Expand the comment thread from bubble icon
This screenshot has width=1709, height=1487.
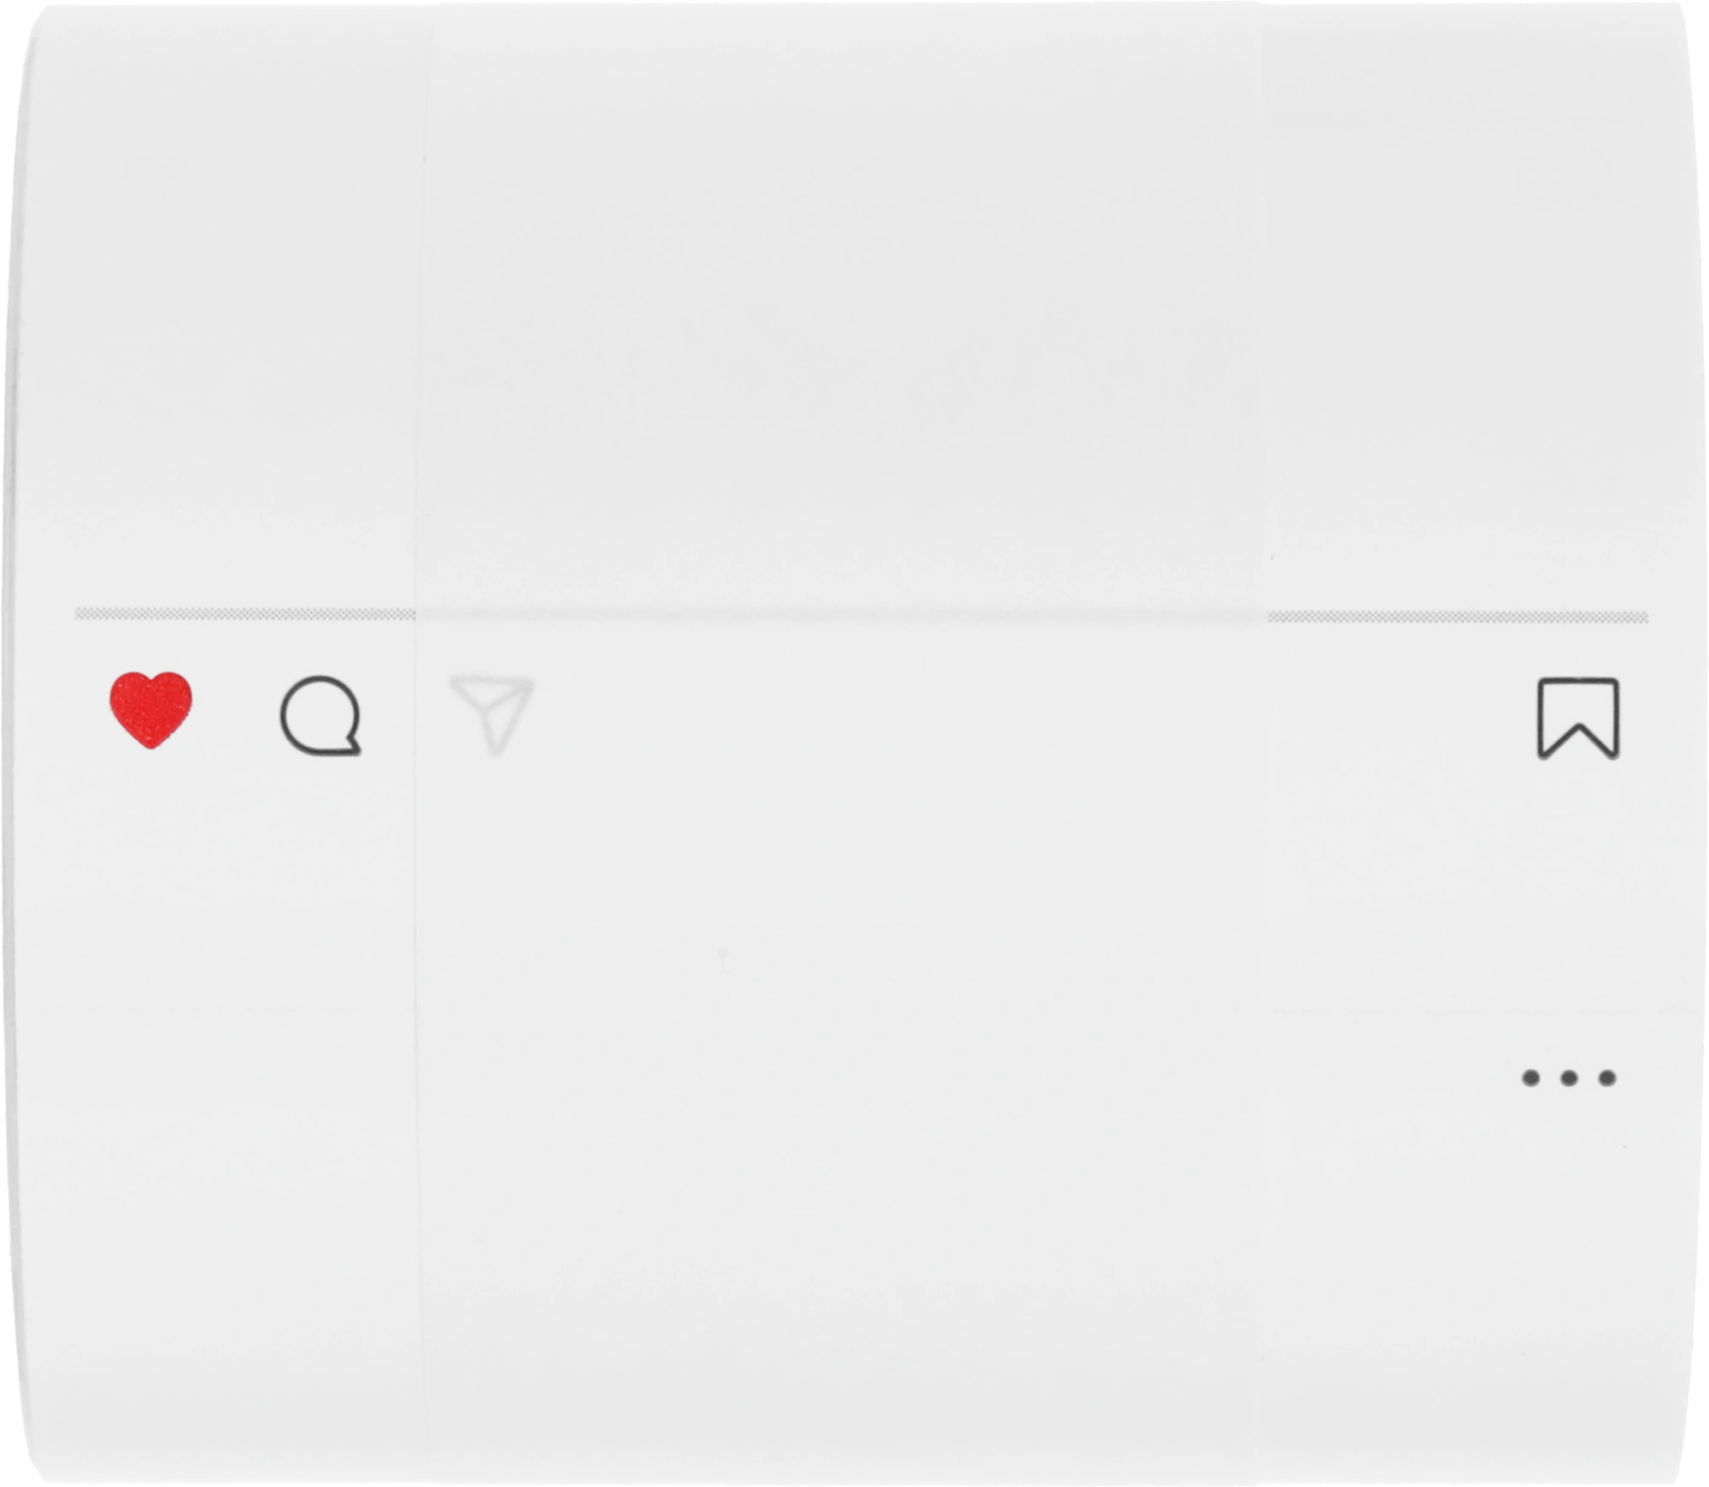320,716
